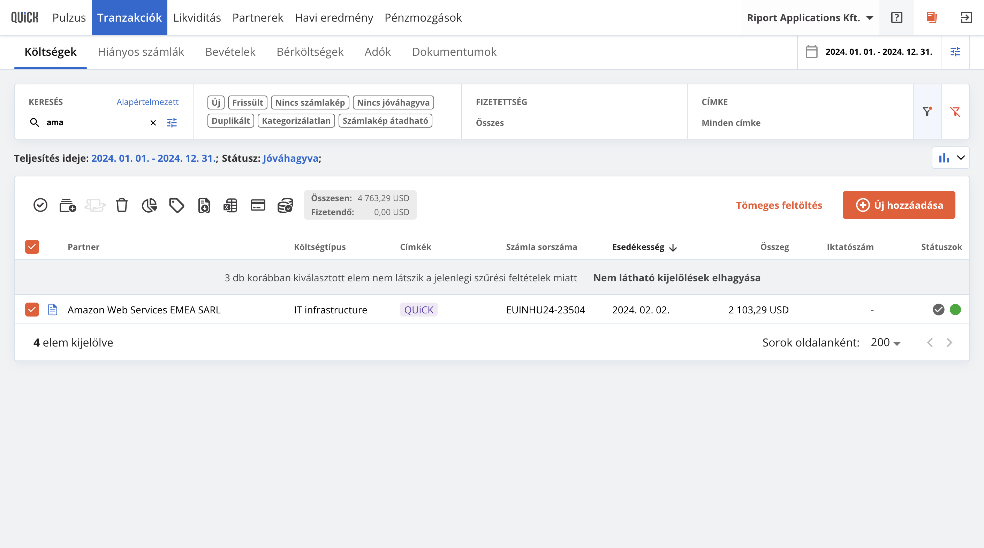Screen dimensions: 984x548
Task: Open the help question mark icon
Action: click(x=896, y=17)
